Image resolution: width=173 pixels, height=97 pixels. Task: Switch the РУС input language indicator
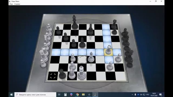coord(148,95)
